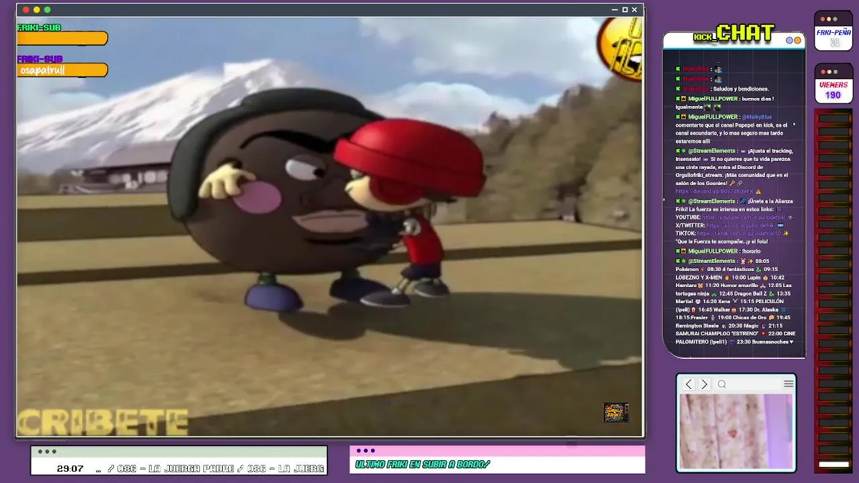This screenshot has width=859, height=483.
Task: Click the 29:07 timer at bottom left
Action: [x=70, y=468]
